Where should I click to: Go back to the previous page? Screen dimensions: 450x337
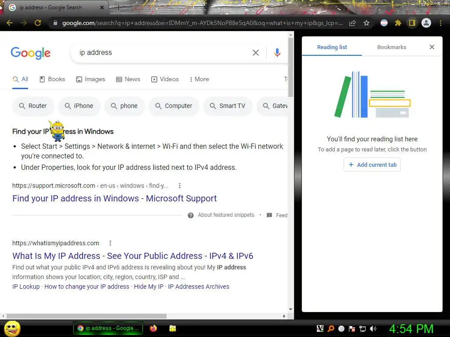[10, 23]
